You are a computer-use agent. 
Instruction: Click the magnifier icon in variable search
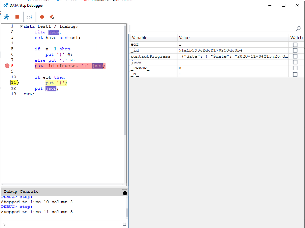[298, 28]
